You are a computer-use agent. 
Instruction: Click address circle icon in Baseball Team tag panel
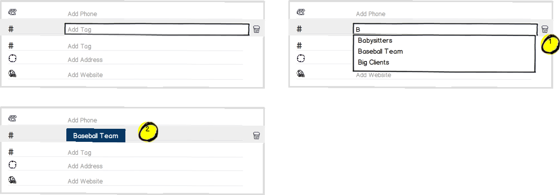(13, 165)
